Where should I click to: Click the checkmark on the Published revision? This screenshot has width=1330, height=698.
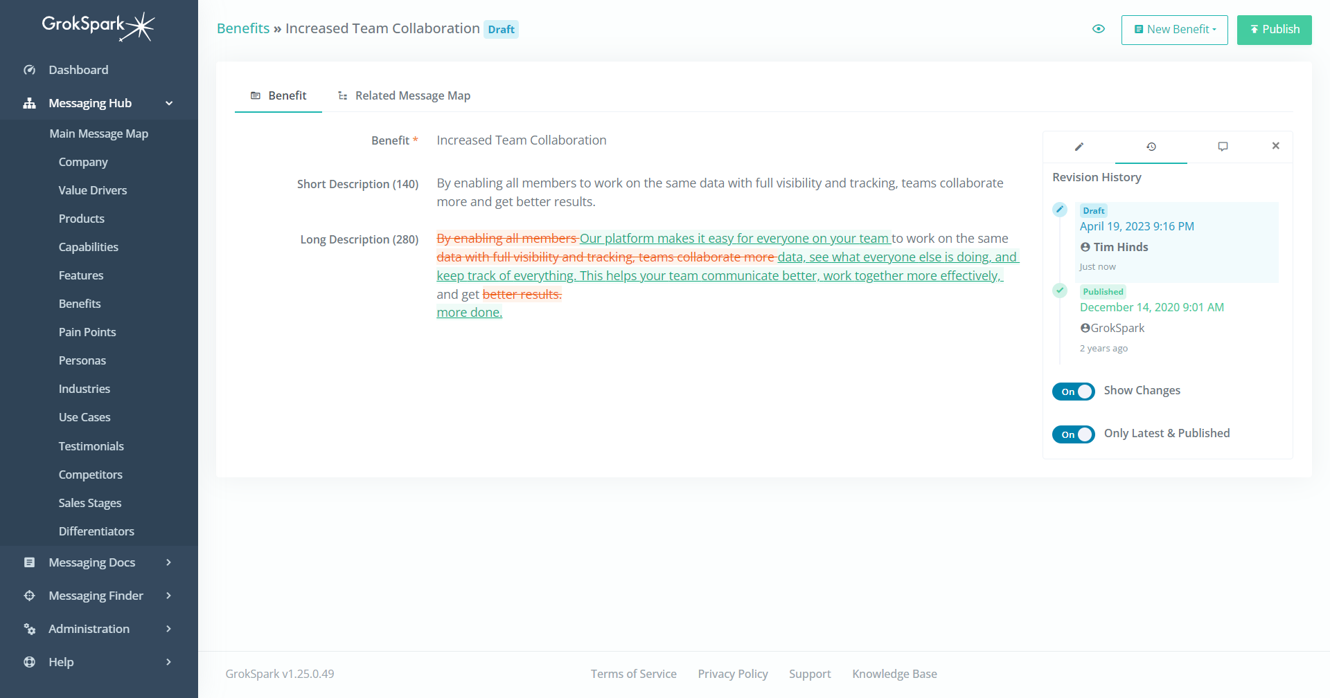pos(1059,291)
